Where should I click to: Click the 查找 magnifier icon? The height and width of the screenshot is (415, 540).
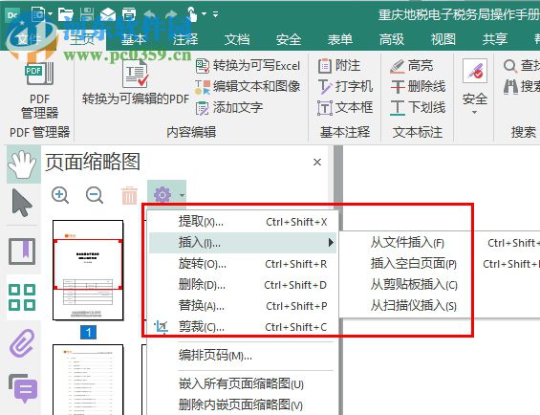tap(510, 65)
